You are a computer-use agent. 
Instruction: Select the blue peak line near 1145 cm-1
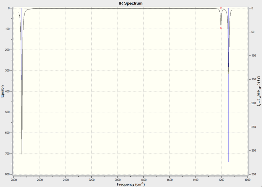[x=229, y=85]
